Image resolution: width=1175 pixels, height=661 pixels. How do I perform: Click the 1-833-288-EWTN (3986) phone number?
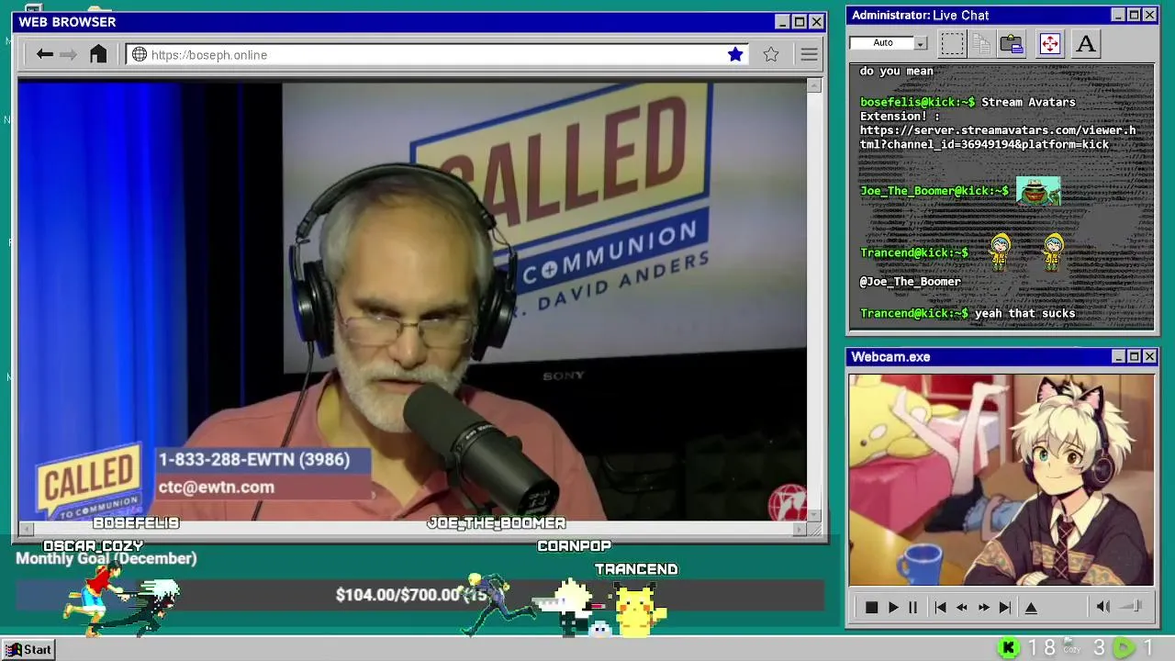254,459
